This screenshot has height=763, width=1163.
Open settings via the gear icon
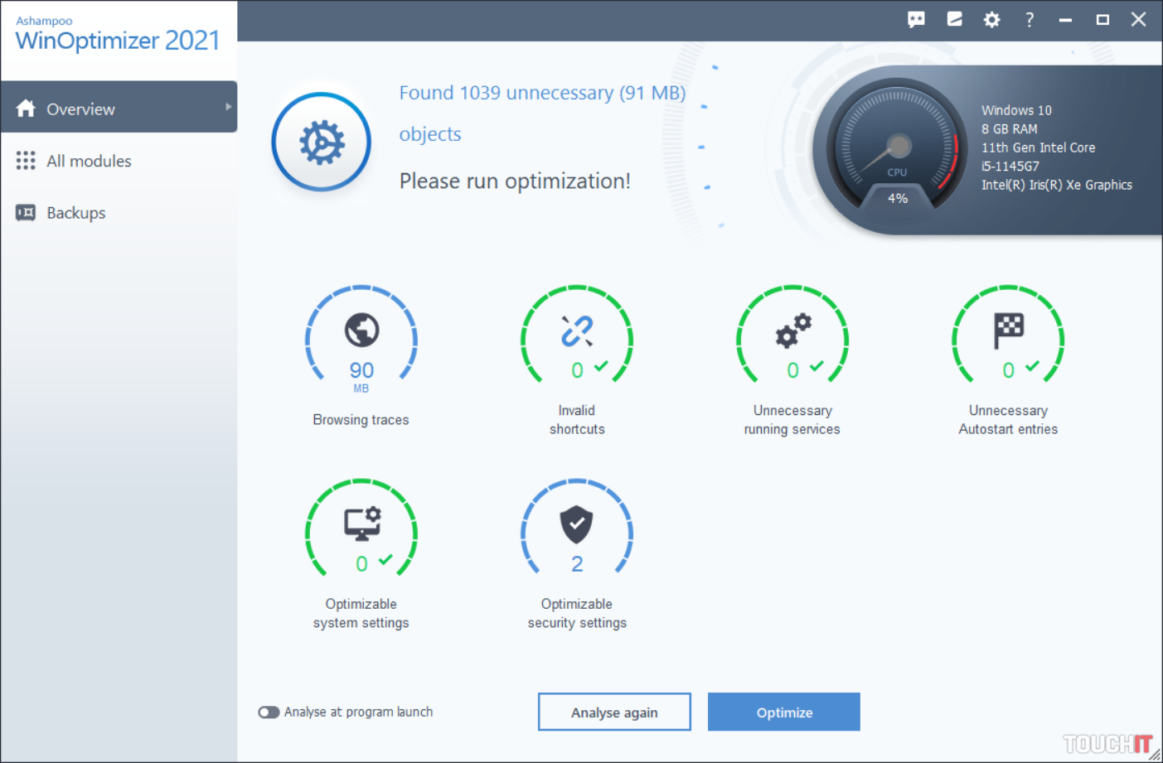(991, 19)
